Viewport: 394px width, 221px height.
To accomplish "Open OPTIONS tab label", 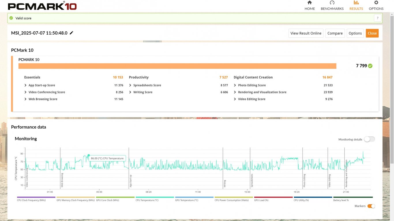I will [376, 9].
